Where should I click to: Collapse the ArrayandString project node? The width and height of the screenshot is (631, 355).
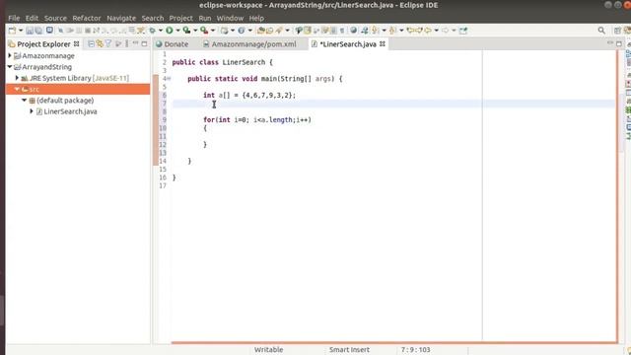(10, 67)
